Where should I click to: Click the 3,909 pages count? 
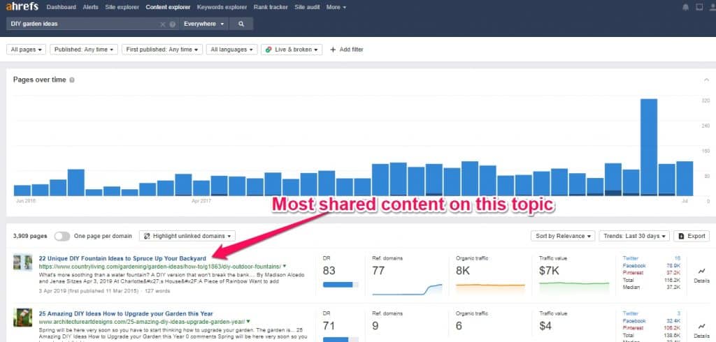tap(30, 236)
